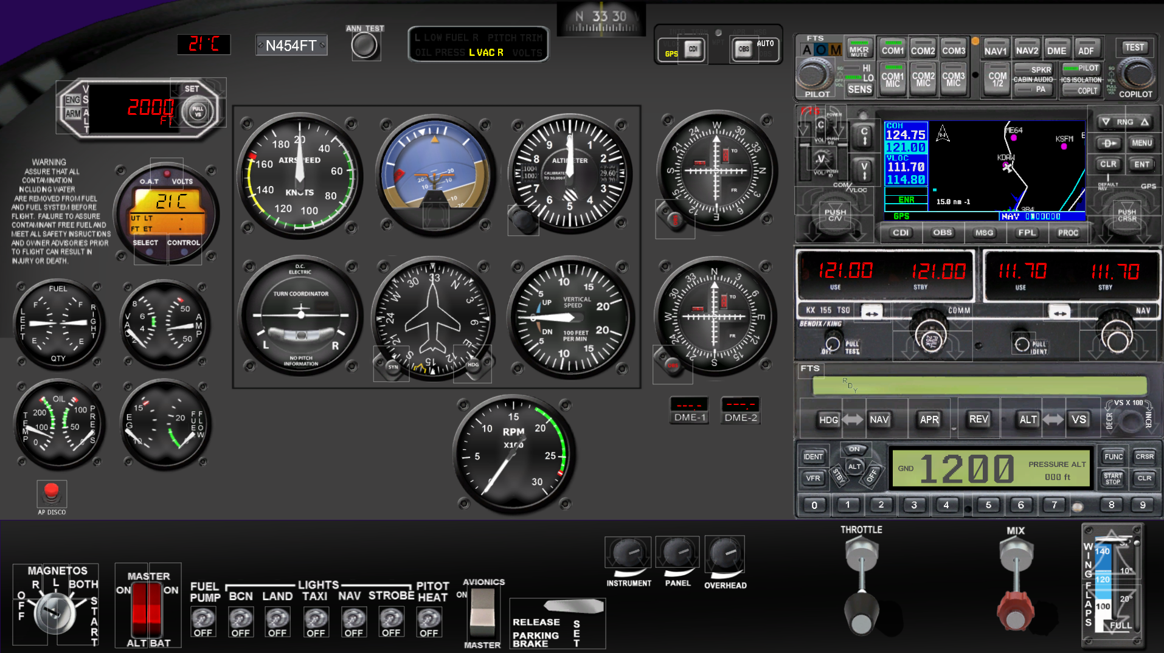1164x653 pixels.
Task: Click the NAV frequency swap arrow button
Action: coord(1059,313)
